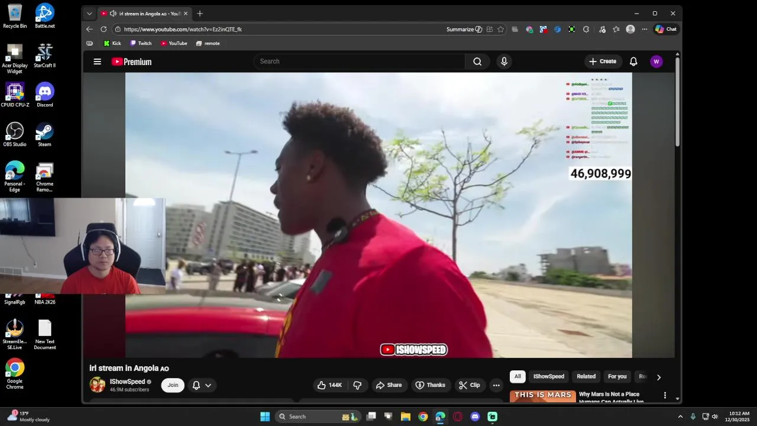Show hidden system tray icons
Screen dimensions: 757x426
click(680, 417)
